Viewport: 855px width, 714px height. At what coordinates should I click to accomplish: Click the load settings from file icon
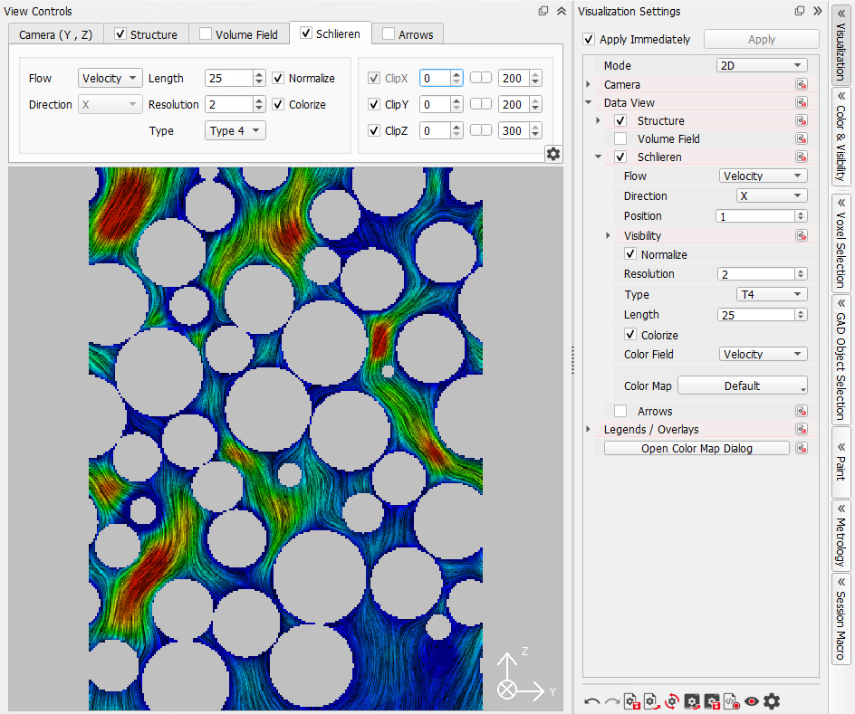click(651, 701)
